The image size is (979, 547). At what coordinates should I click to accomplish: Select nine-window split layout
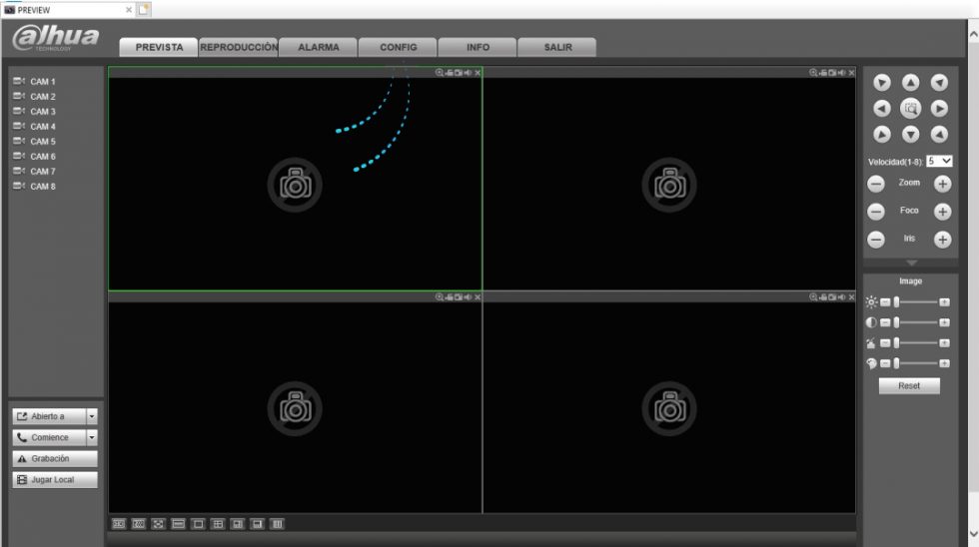pyautogui.click(x=278, y=524)
